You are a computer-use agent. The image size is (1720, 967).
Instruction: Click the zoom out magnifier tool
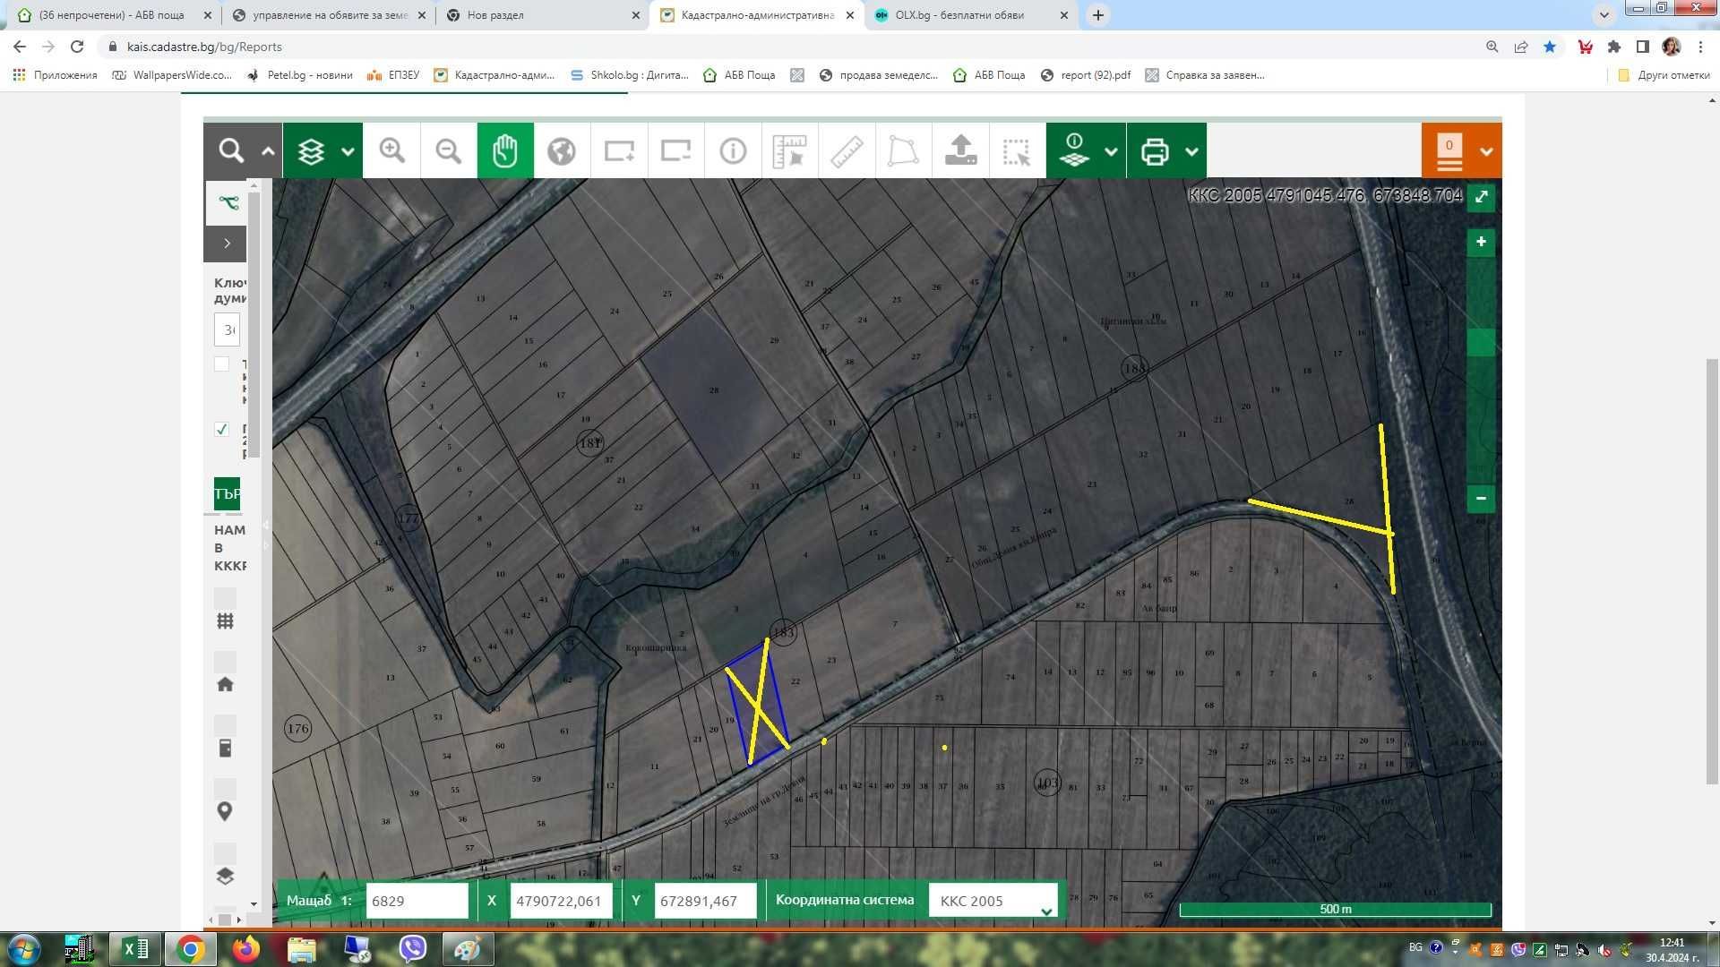point(448,150)
